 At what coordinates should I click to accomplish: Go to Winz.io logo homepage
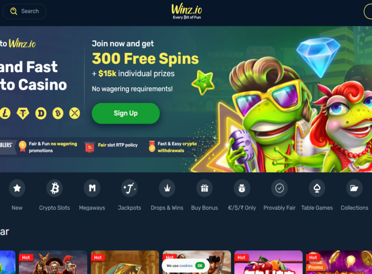tap(187, 11)
